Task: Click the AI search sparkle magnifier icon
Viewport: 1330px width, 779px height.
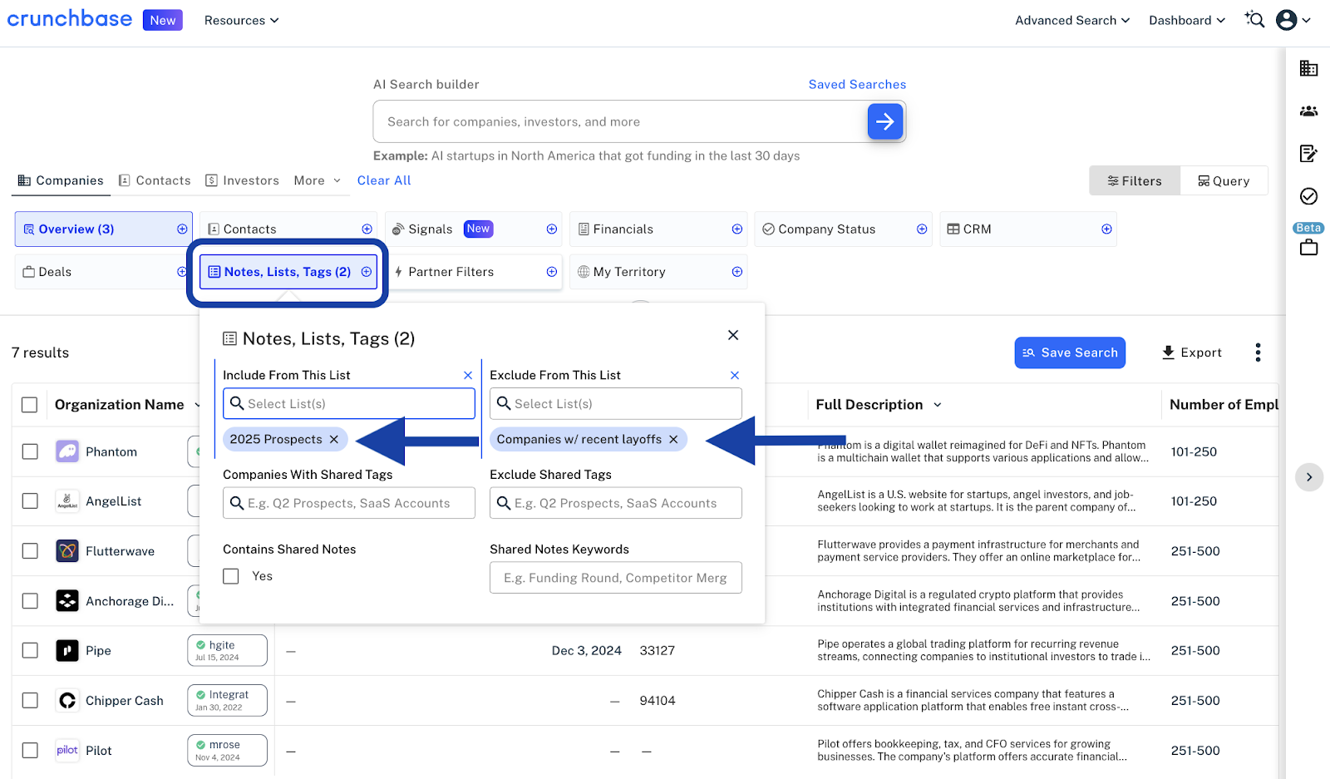Action: coord(1254,19)
